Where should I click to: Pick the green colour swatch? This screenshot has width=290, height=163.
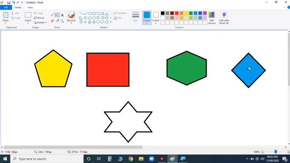[x=191, y=13]
